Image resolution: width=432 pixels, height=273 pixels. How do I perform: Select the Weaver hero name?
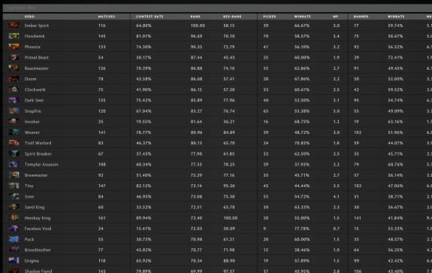pyautogui.click(x=32, y=132)
